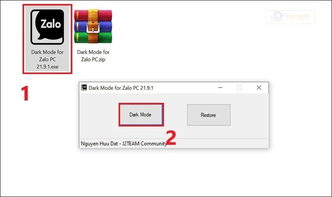This screenshot has height=197, width=332.
Task: Click the green book on the WinRAR icon
Action: [93, 37]
